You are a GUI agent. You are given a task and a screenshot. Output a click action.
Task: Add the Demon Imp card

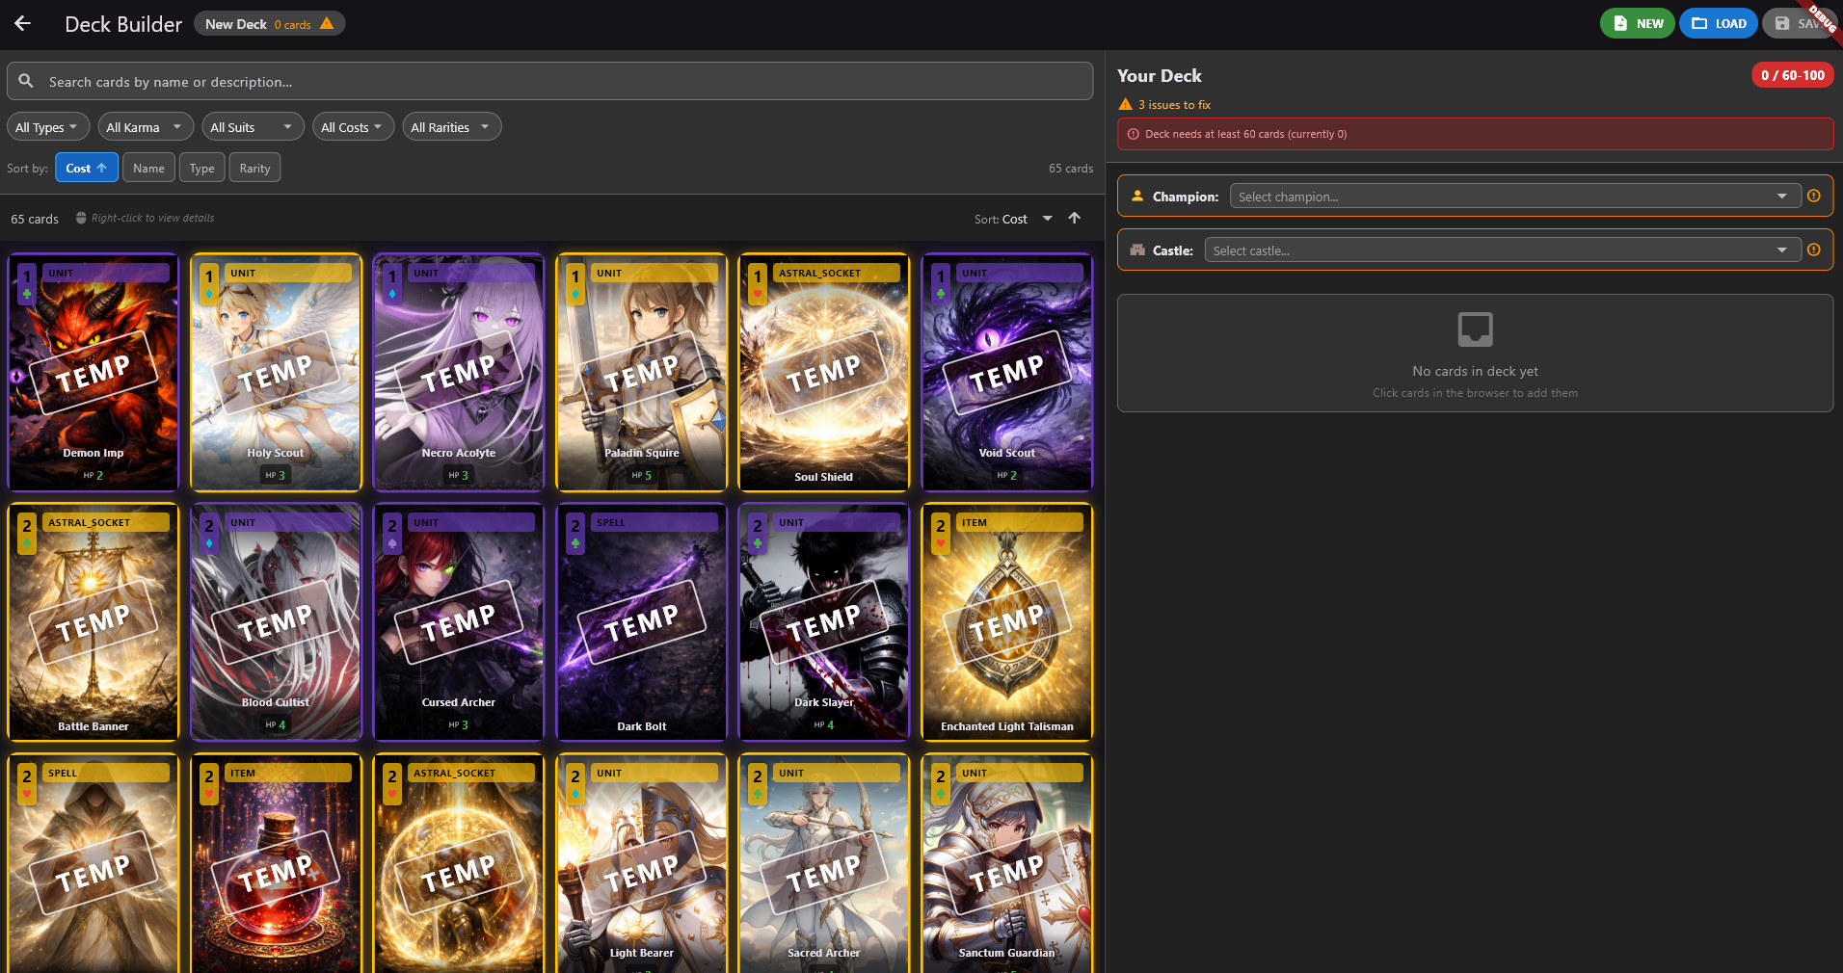click(93, 373)
